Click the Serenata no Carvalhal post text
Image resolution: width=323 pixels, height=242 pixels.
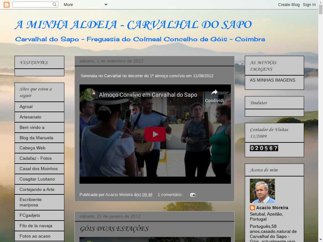147,76
